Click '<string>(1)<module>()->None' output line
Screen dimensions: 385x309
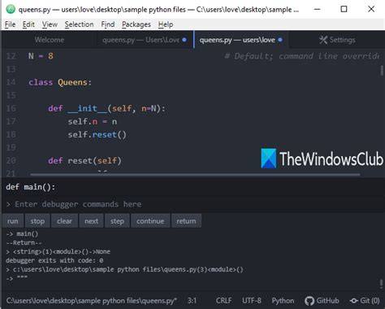click(58, 251)
